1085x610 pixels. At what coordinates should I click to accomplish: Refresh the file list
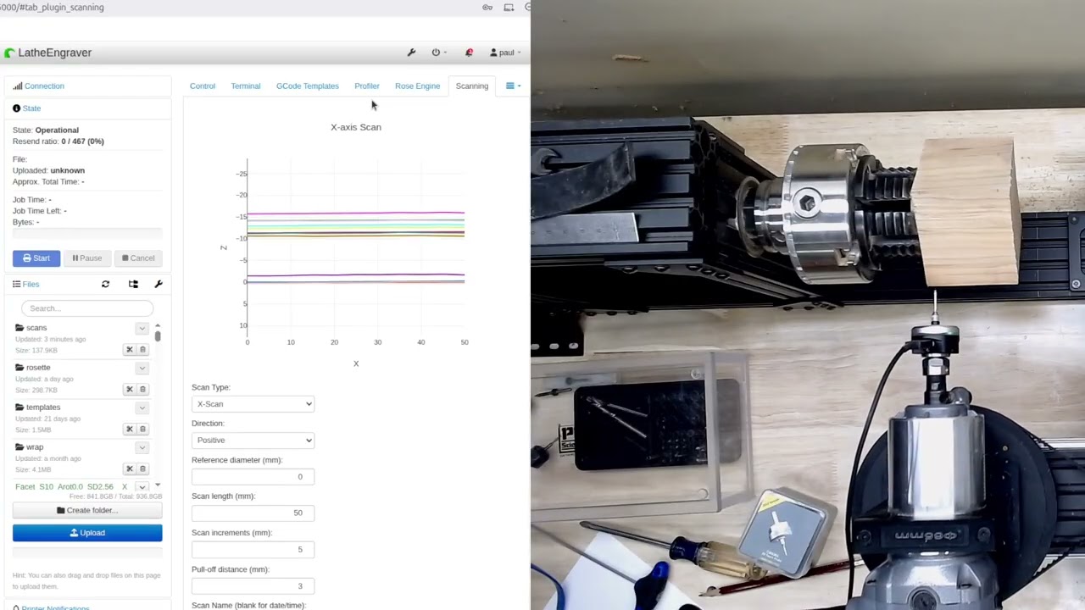coord(105,284)
